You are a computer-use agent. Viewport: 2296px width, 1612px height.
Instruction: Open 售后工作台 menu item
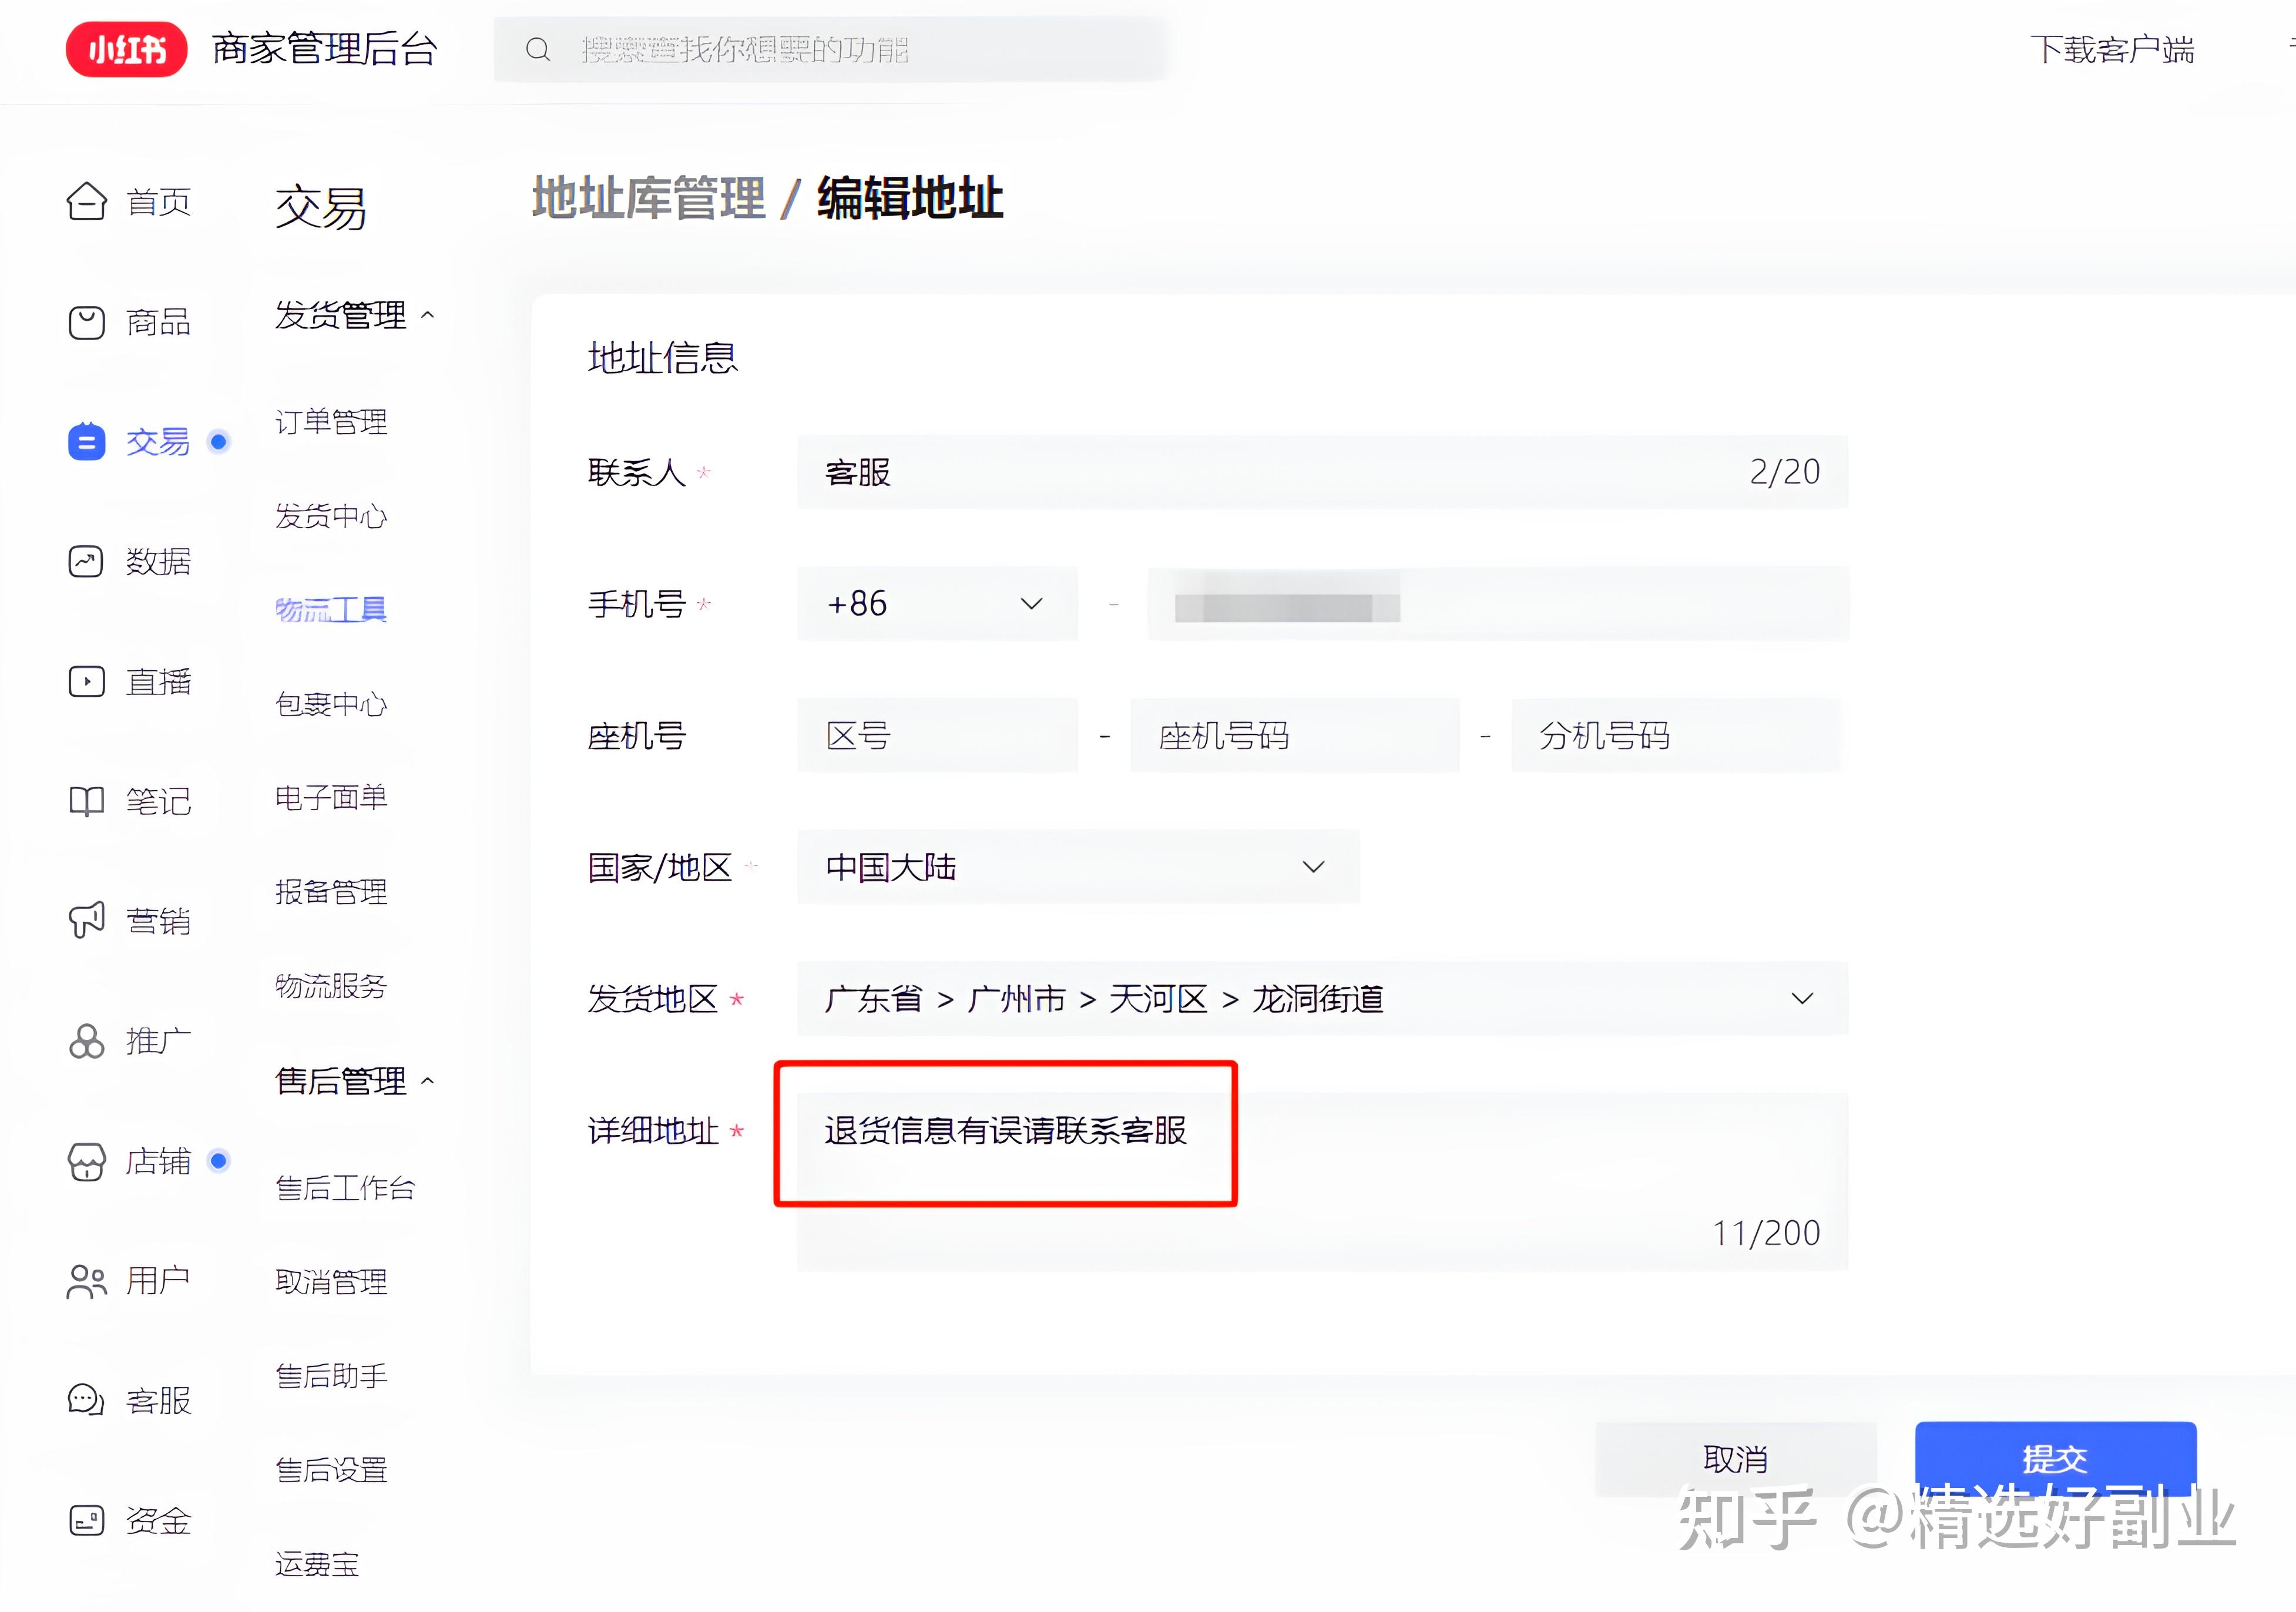click(345, 1188)
